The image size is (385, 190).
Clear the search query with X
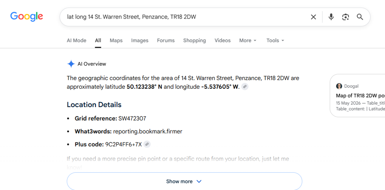coord(313,17)
